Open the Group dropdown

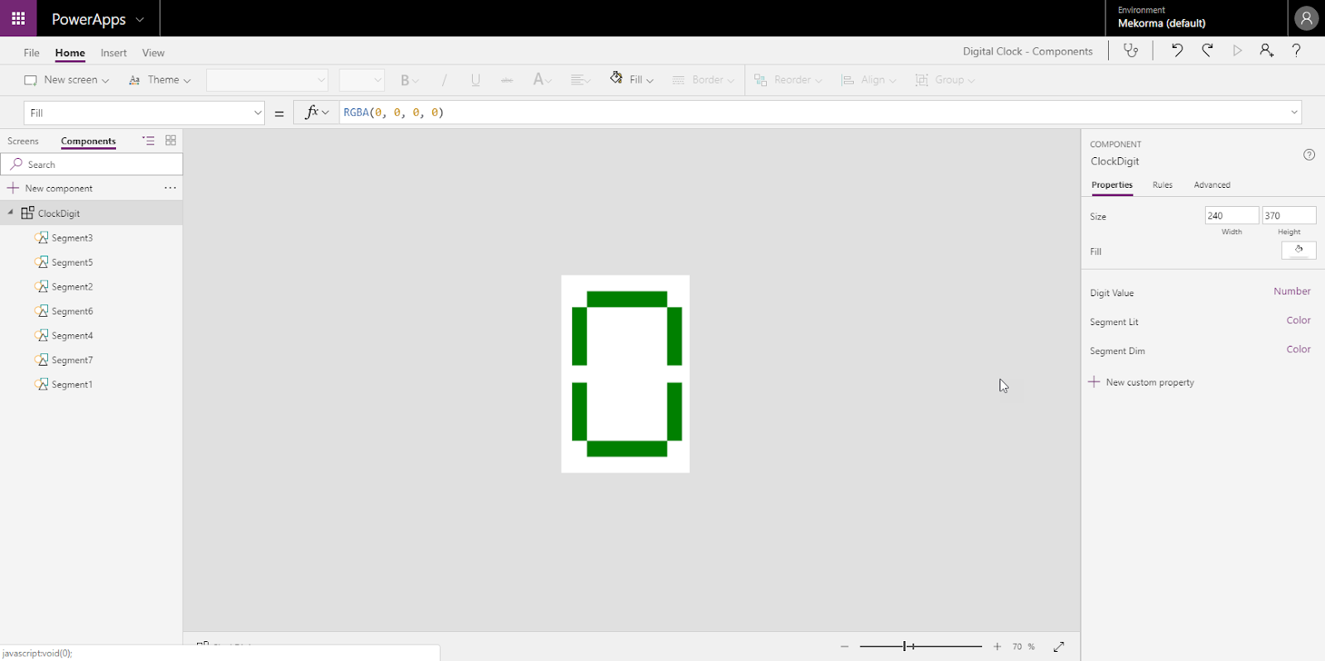coord(945,80)
